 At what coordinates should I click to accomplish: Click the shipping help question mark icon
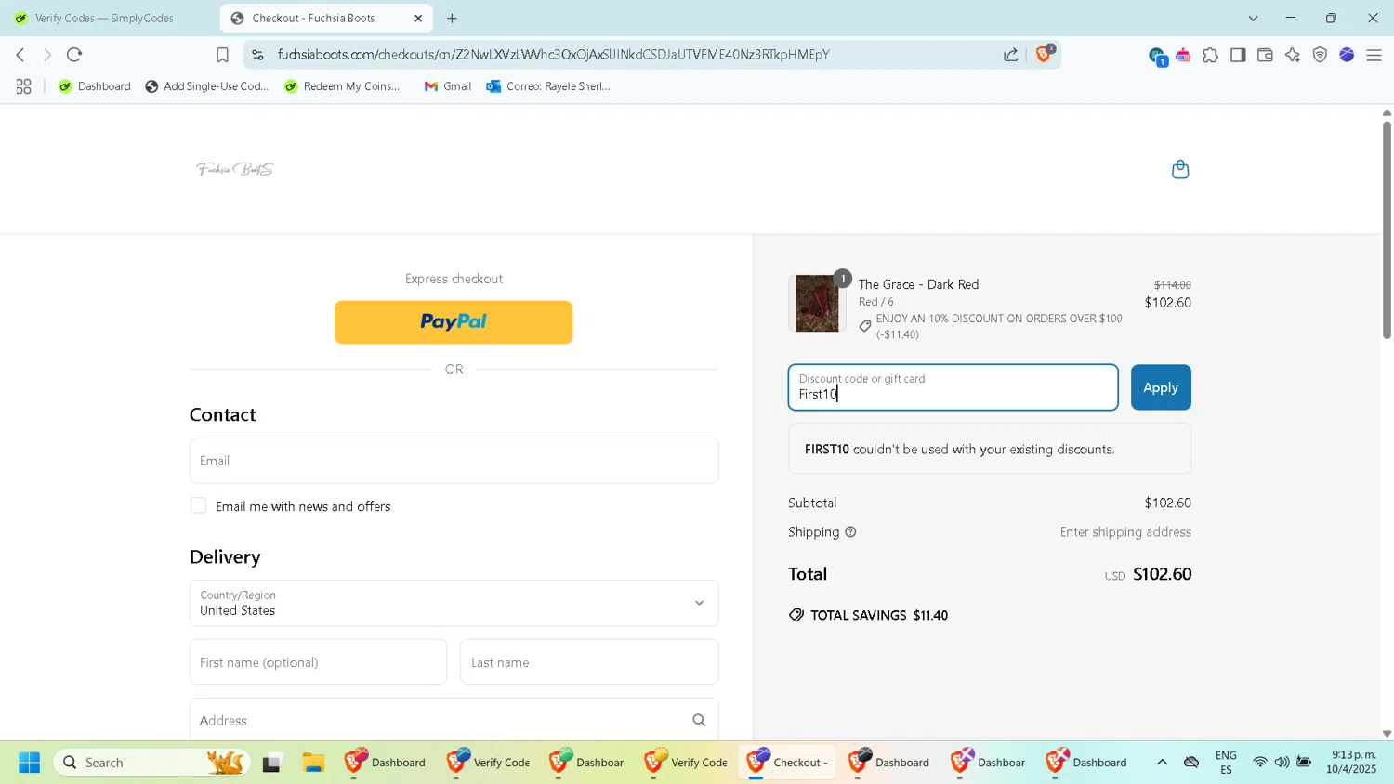coord(850,532)
